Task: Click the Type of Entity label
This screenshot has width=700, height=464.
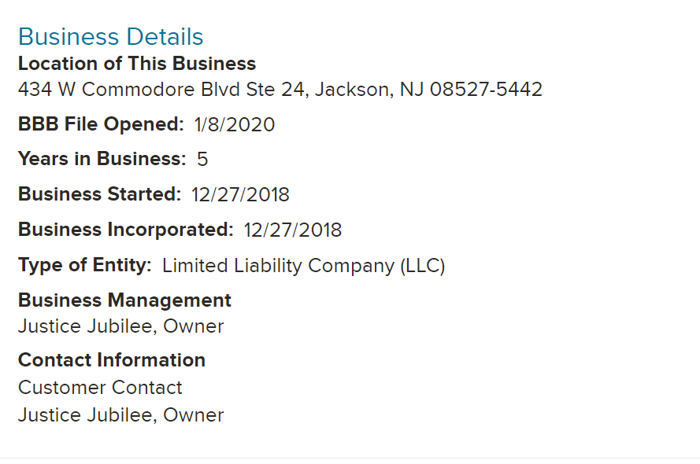Action: 85,265
